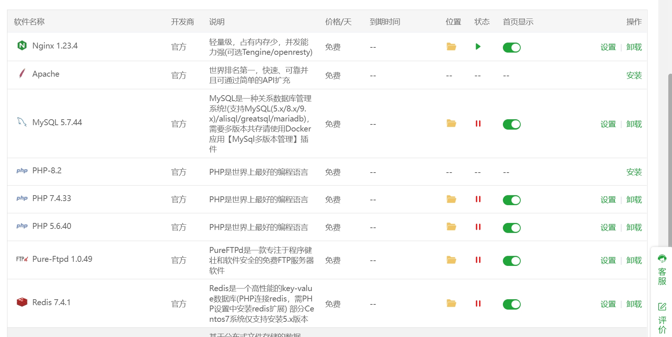Toggle Redis homepage display switch

(512, 304)
